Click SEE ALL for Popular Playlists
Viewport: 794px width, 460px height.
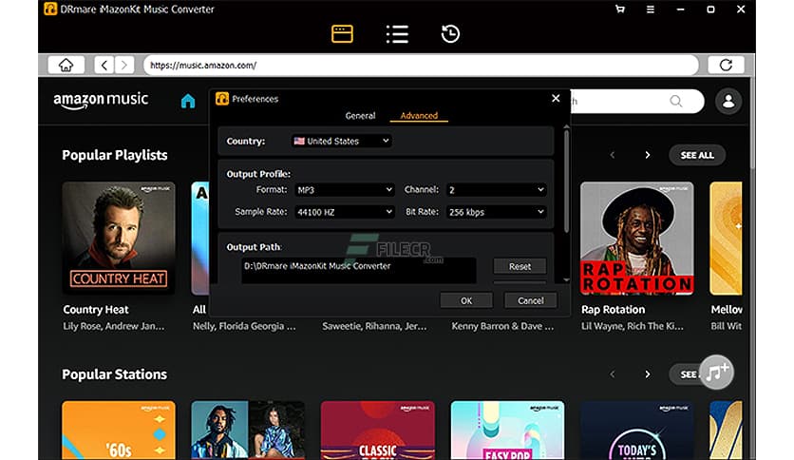tap(697, 155)
